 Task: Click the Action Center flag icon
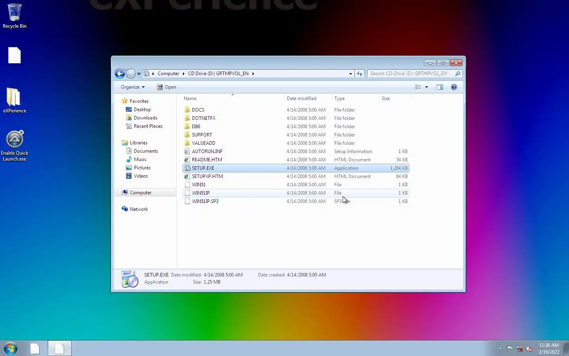pos(510,348)
